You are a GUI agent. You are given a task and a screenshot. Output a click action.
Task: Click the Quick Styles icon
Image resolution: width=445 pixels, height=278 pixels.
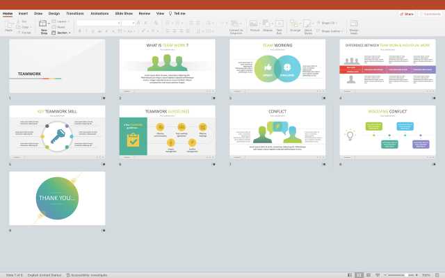(x=308, y=24)
